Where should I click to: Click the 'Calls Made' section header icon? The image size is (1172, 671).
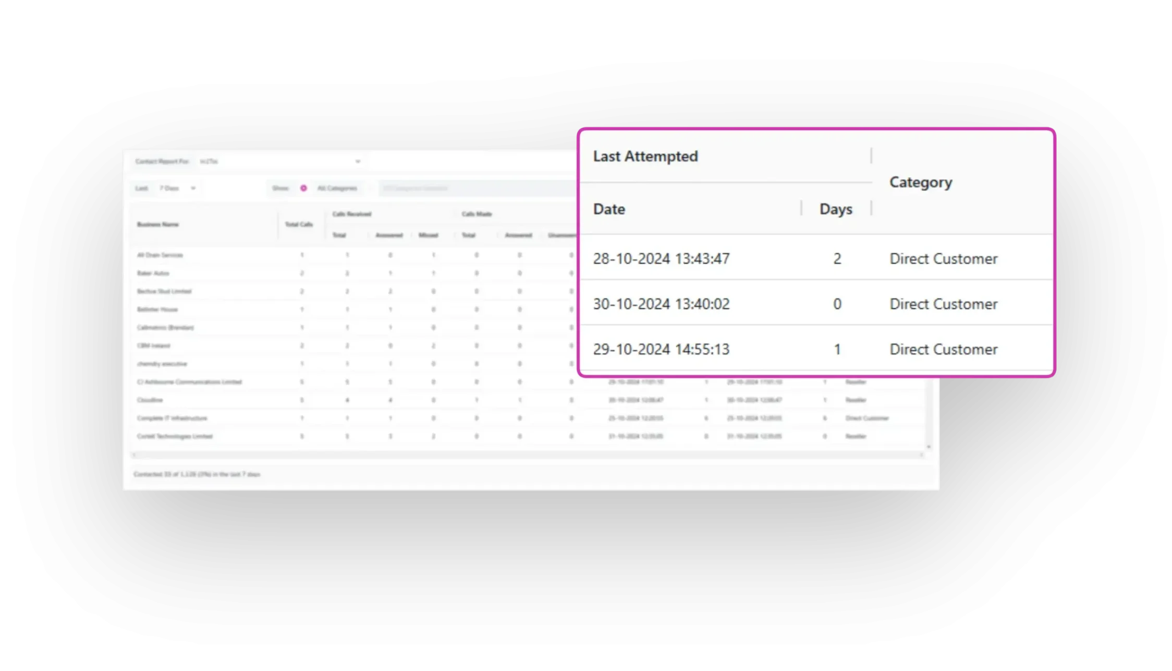(x=478, y=214)
